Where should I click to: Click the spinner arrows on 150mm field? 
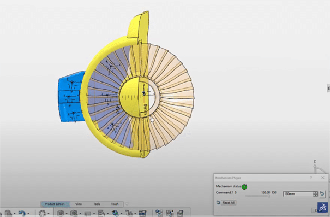coord(315,194)
